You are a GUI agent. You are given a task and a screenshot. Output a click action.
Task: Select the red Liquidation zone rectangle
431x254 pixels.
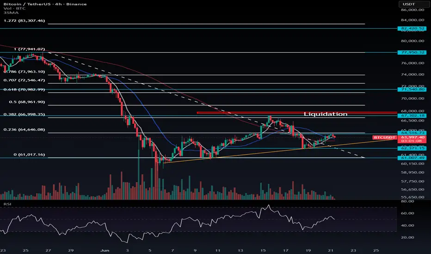click(x=297, y=113)
